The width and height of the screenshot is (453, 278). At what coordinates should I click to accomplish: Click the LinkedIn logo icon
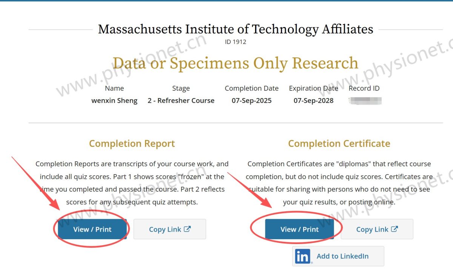302,256
